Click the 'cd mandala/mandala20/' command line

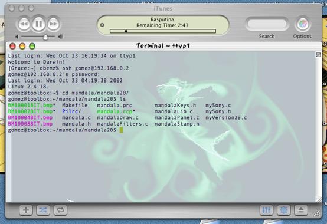pos(68,93)
